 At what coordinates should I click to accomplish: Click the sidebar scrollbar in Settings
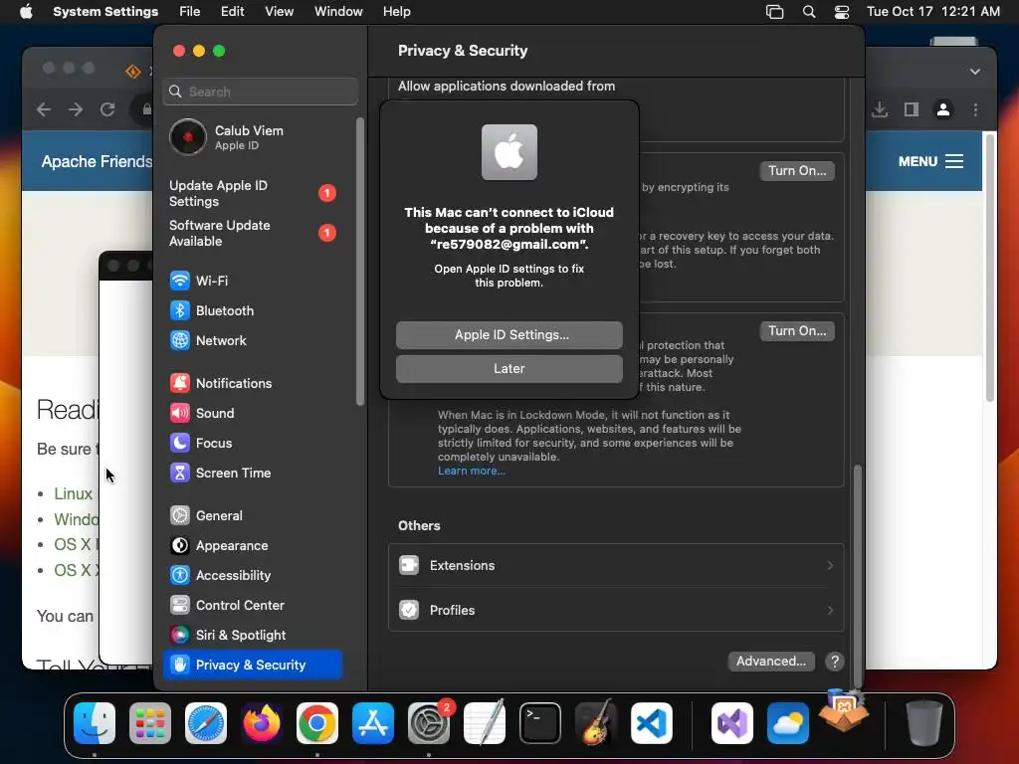(x=360, y=262)
